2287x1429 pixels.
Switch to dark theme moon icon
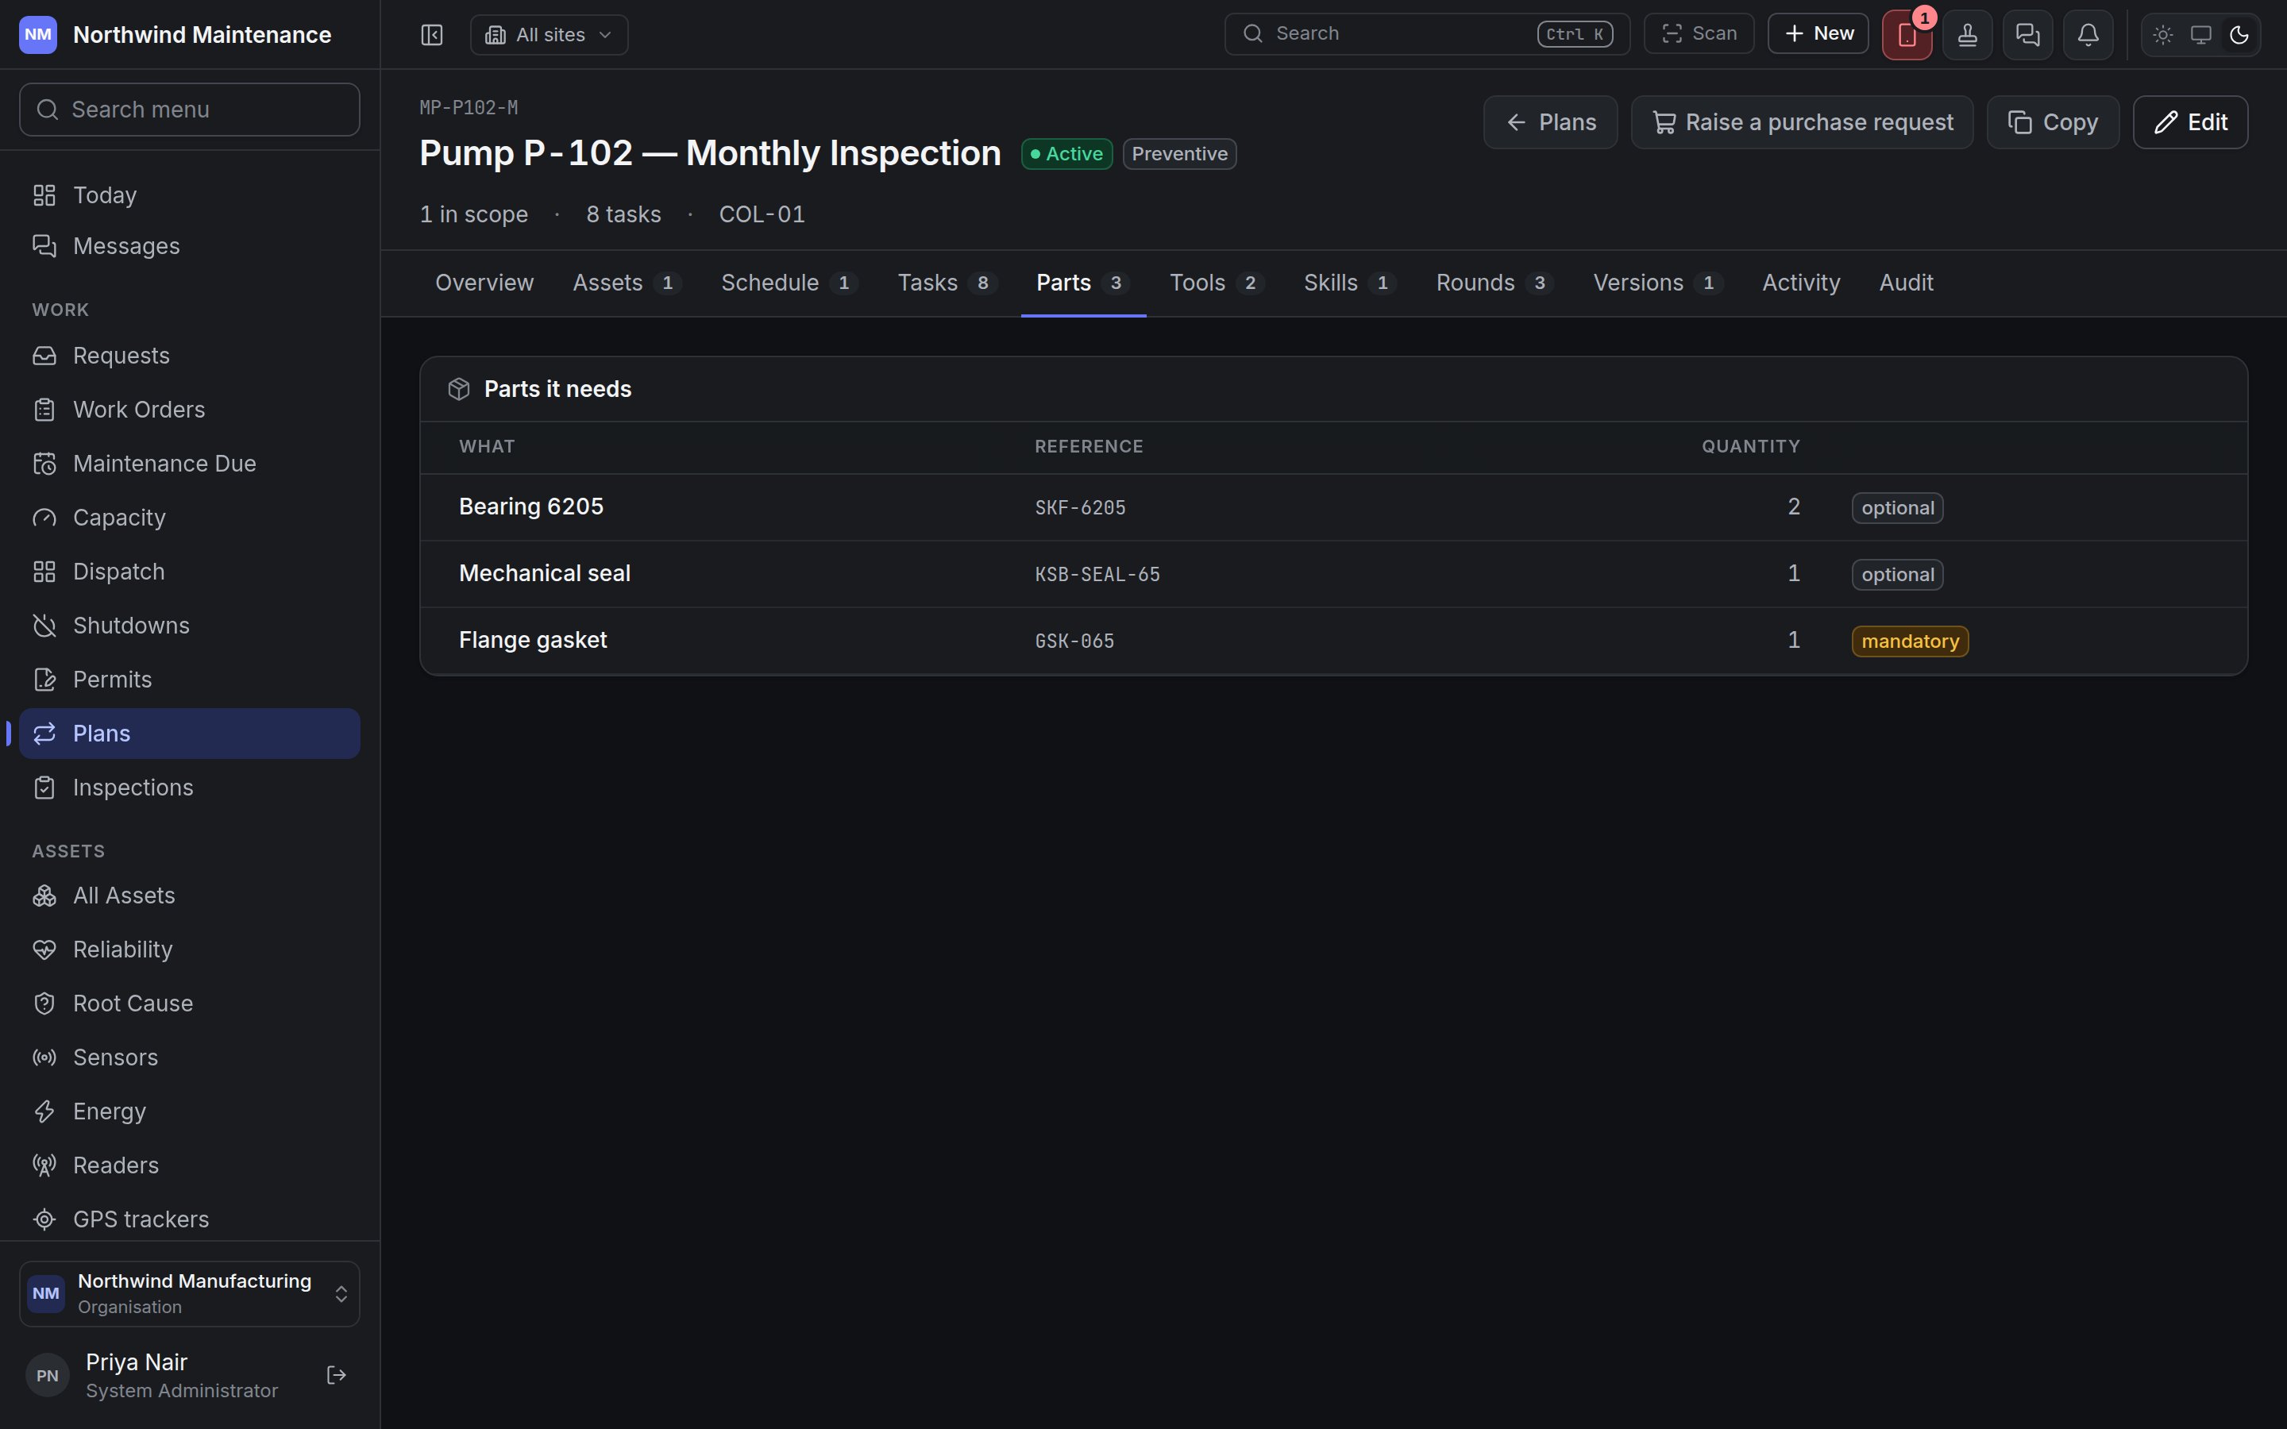click(2239, 35)
